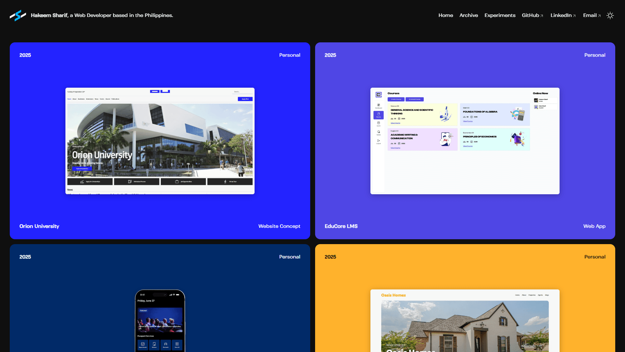625x352 pixels.
Task: Open the LinkedIn external link
Action: (561, 15)
